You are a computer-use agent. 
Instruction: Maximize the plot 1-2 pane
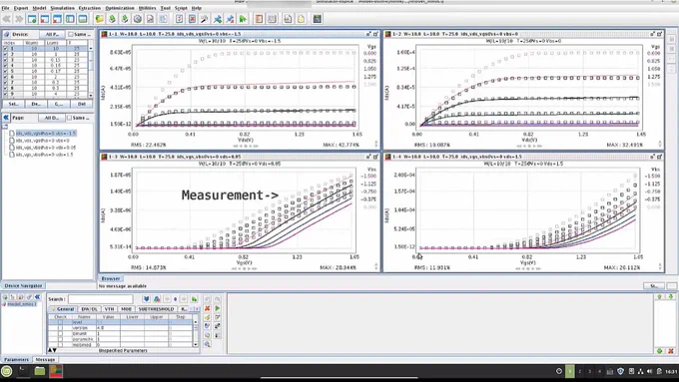(x=659, y=34)
